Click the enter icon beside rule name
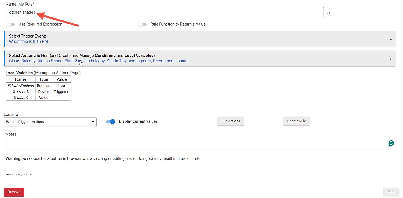The image size is (403, 198). pos(329,13)
